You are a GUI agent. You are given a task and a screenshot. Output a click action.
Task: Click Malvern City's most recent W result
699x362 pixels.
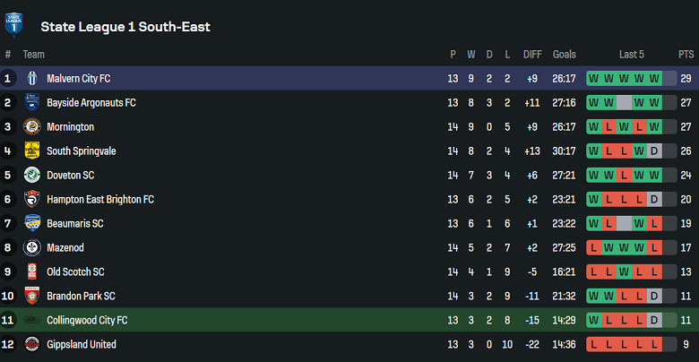point(654,79)
